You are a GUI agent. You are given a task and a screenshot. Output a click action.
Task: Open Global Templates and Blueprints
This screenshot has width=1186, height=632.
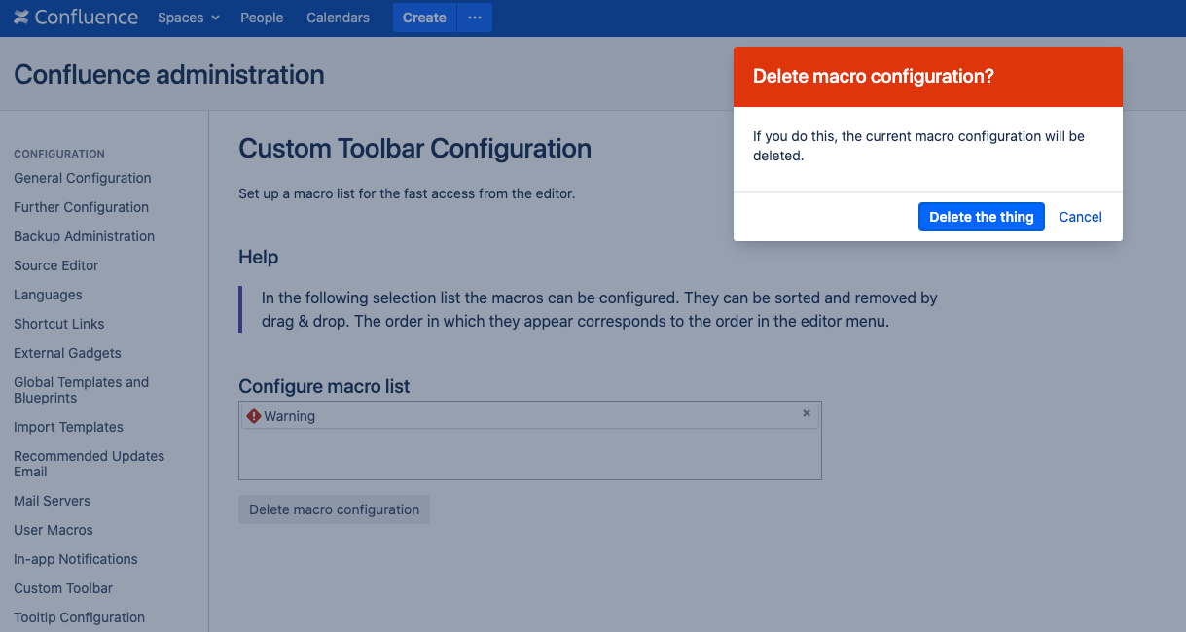click(82, 390)
